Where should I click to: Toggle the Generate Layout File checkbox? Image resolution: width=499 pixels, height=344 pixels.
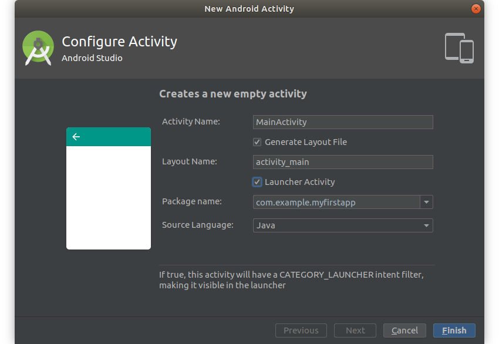coord(257,142)
